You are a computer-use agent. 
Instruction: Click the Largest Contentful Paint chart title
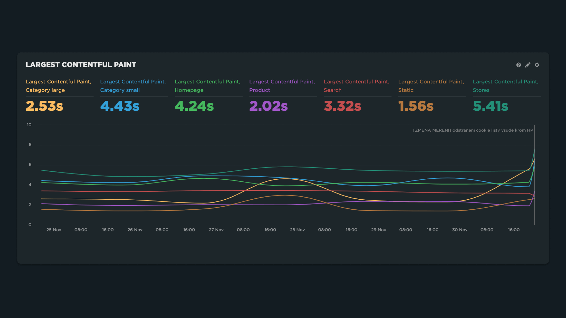(x=81, y=65)
